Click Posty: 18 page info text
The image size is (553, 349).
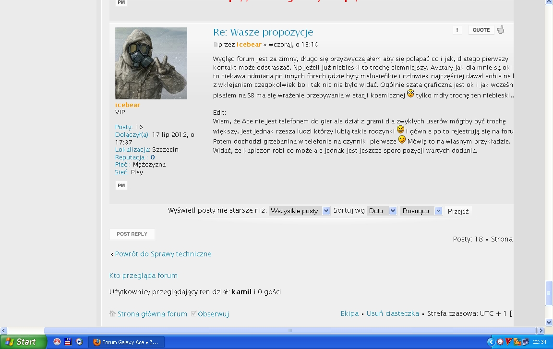pyautogui.click(x=468, y=239)
